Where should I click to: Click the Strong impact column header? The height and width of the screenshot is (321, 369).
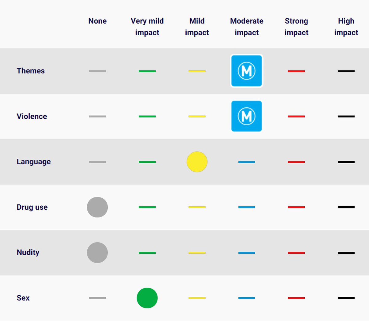click(x=296, y=27)
